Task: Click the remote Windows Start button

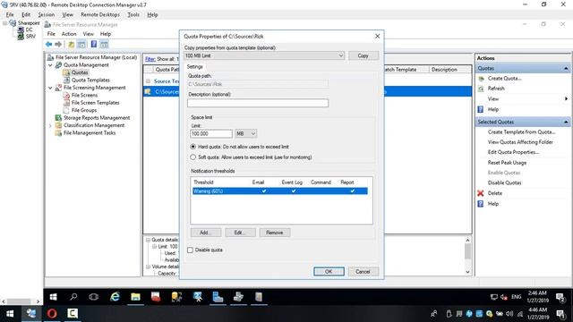Action: (x=54, y=297)
